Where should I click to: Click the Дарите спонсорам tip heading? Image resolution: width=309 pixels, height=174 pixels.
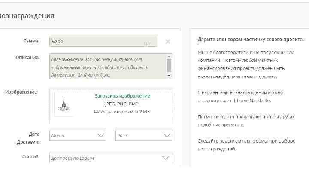tap(251, 40)
